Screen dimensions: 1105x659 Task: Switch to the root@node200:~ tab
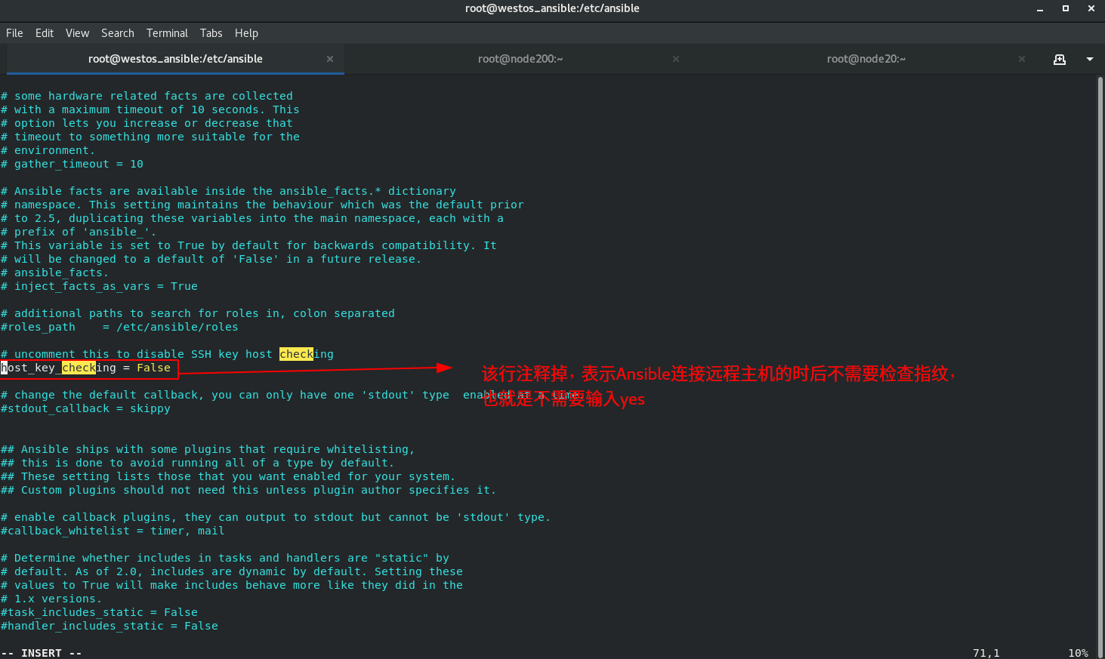coord(520,59)
